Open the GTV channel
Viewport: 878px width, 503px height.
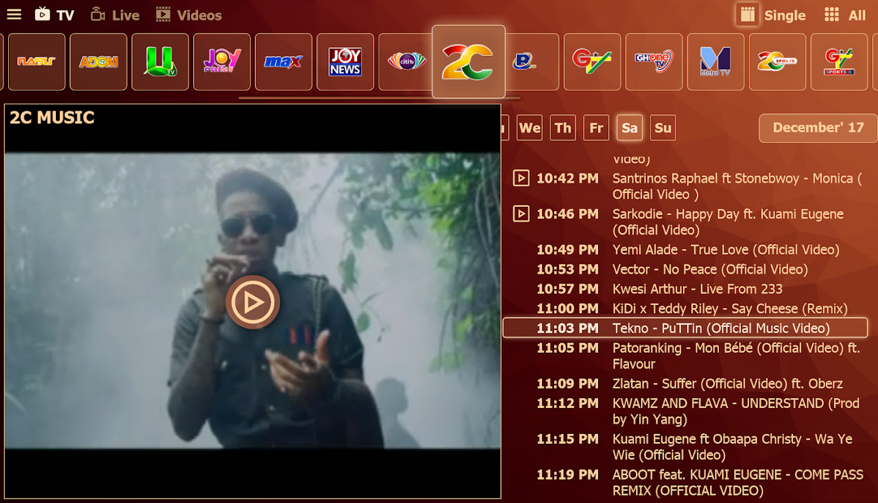(x=592, y=62)
